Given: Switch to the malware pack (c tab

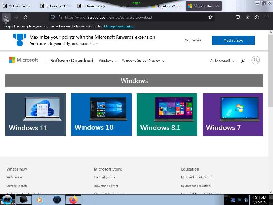Looking at the screenshot, I should [x=92, y=6].
